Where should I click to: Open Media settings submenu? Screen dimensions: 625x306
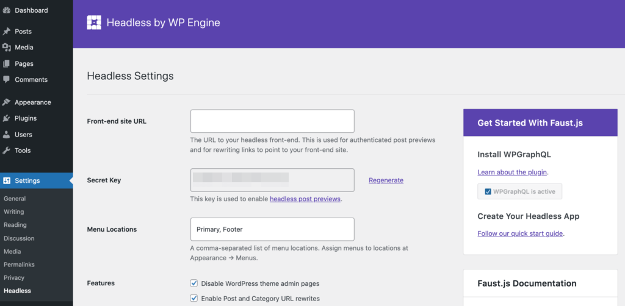pyautogui.click(x=12, y=252)
